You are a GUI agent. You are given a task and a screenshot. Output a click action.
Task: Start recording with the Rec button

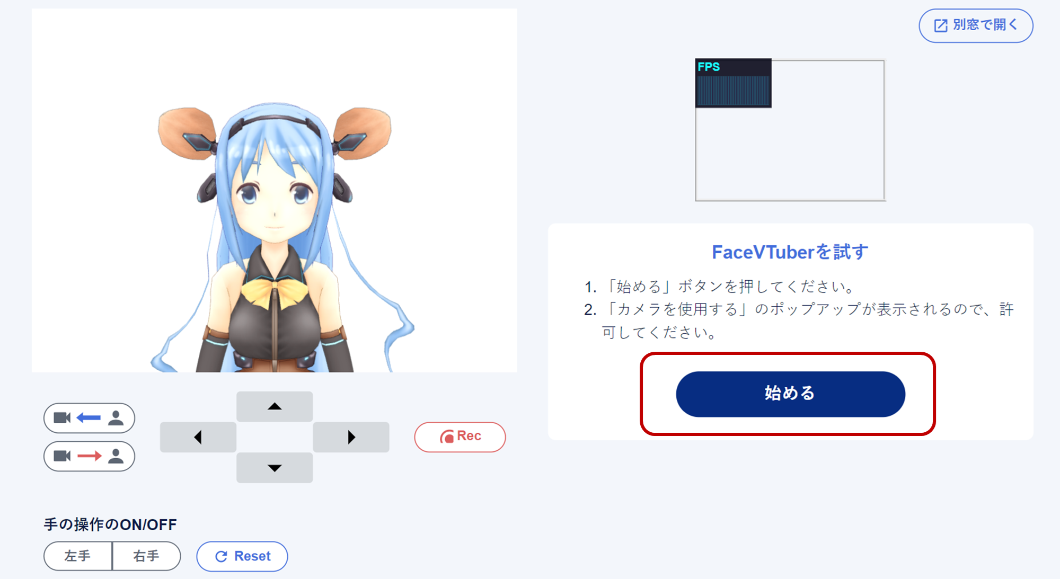[460, 437]
